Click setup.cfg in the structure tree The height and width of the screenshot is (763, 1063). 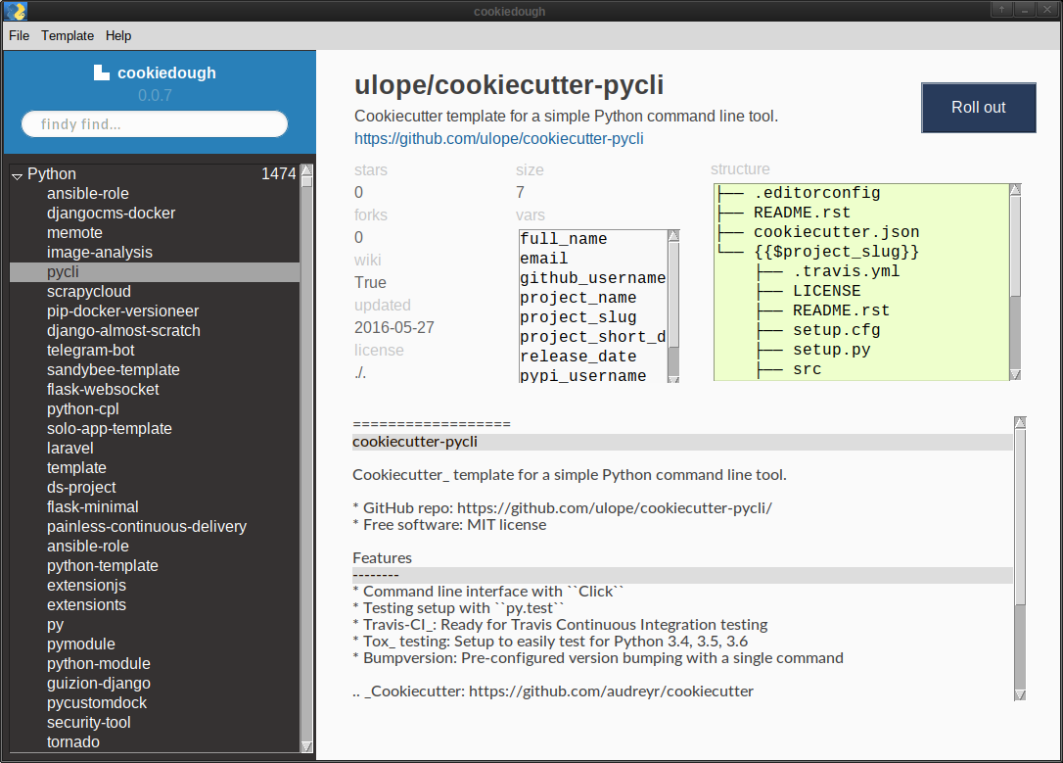pos(837,331)
